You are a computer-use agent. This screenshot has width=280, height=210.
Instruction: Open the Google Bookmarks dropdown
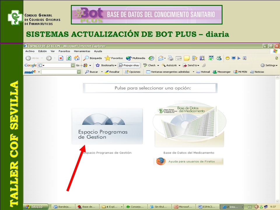tap(106, 65)
